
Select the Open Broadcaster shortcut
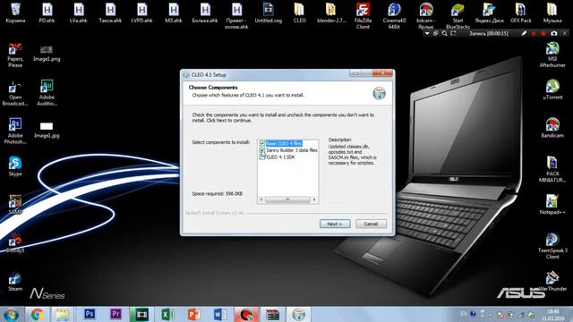click(x=15, y=93)
